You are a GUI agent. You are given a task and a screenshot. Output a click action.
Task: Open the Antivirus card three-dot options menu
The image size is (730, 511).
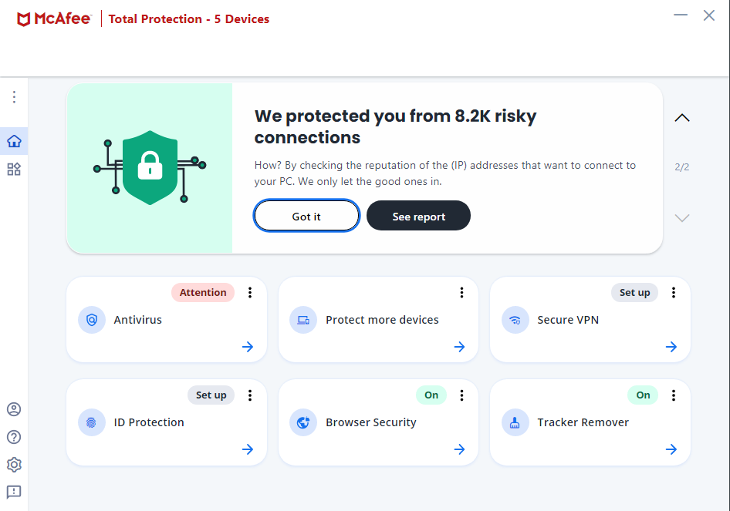click(x=250, y=292)
